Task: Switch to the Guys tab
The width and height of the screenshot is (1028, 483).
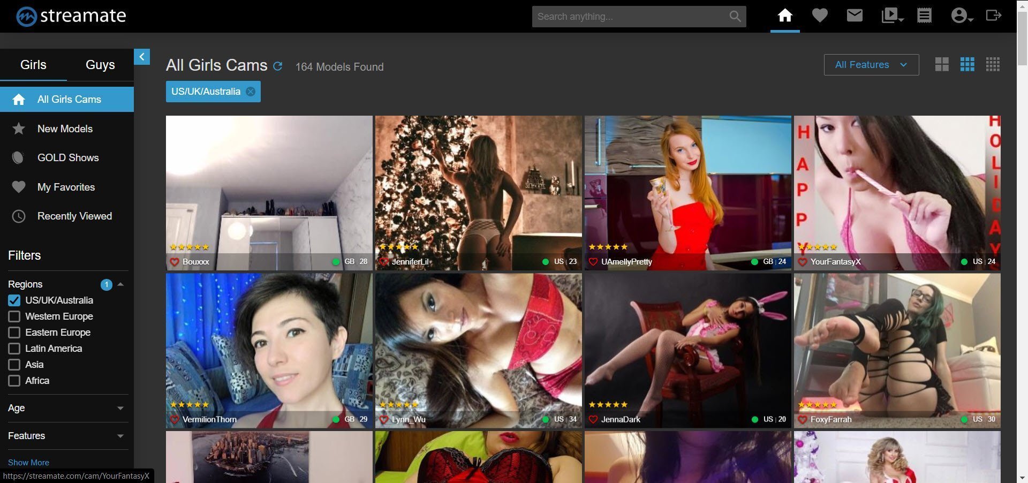Action: (x=100, y=65)
